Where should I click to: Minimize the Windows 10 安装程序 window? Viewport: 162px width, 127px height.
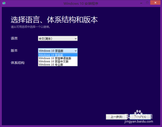click(x=141, y=3)
